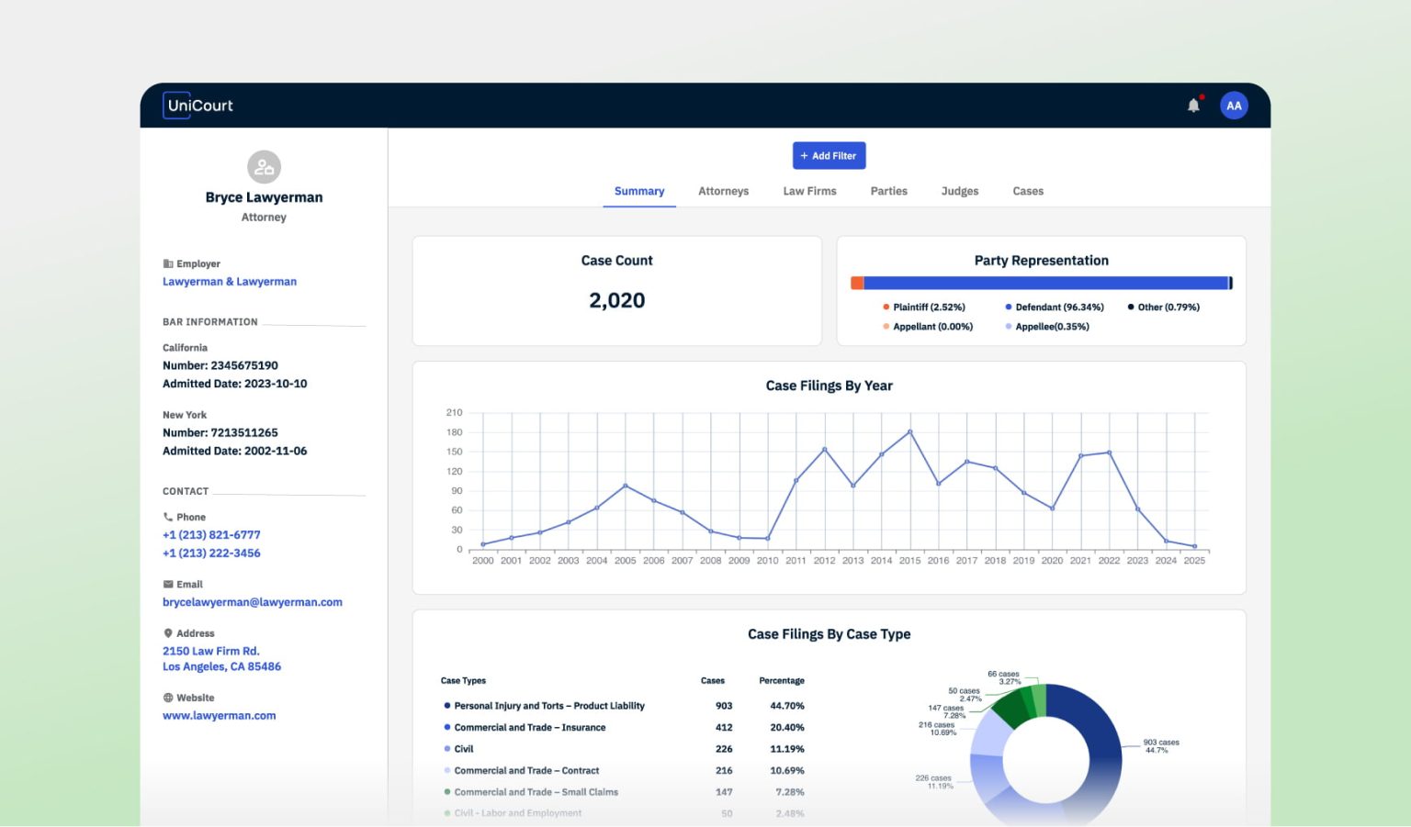Open the Lawyerman & Lawyerman employer link
This screenshot has width=1411, height=827.
tap(229, 281)
